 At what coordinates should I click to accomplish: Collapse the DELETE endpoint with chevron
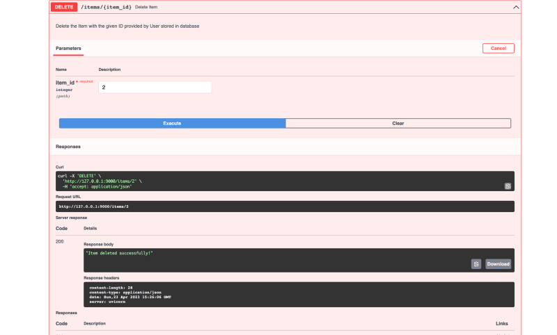click(516, 7)
